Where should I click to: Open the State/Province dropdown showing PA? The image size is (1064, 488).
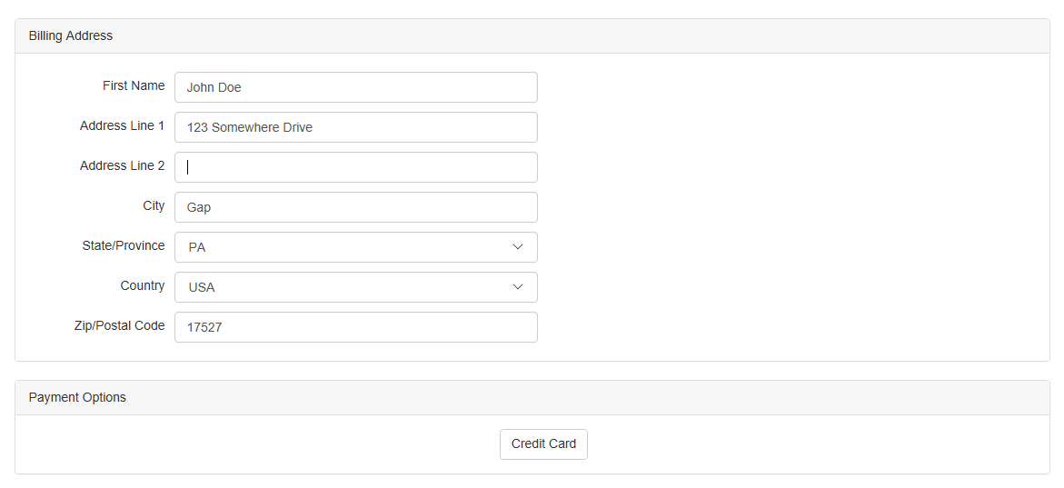(355, 247)
